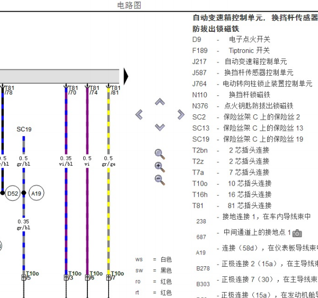318x298 pixels.
Task: Select the T7a 7 芯插头连接 entry
Action: coord(231,173)
